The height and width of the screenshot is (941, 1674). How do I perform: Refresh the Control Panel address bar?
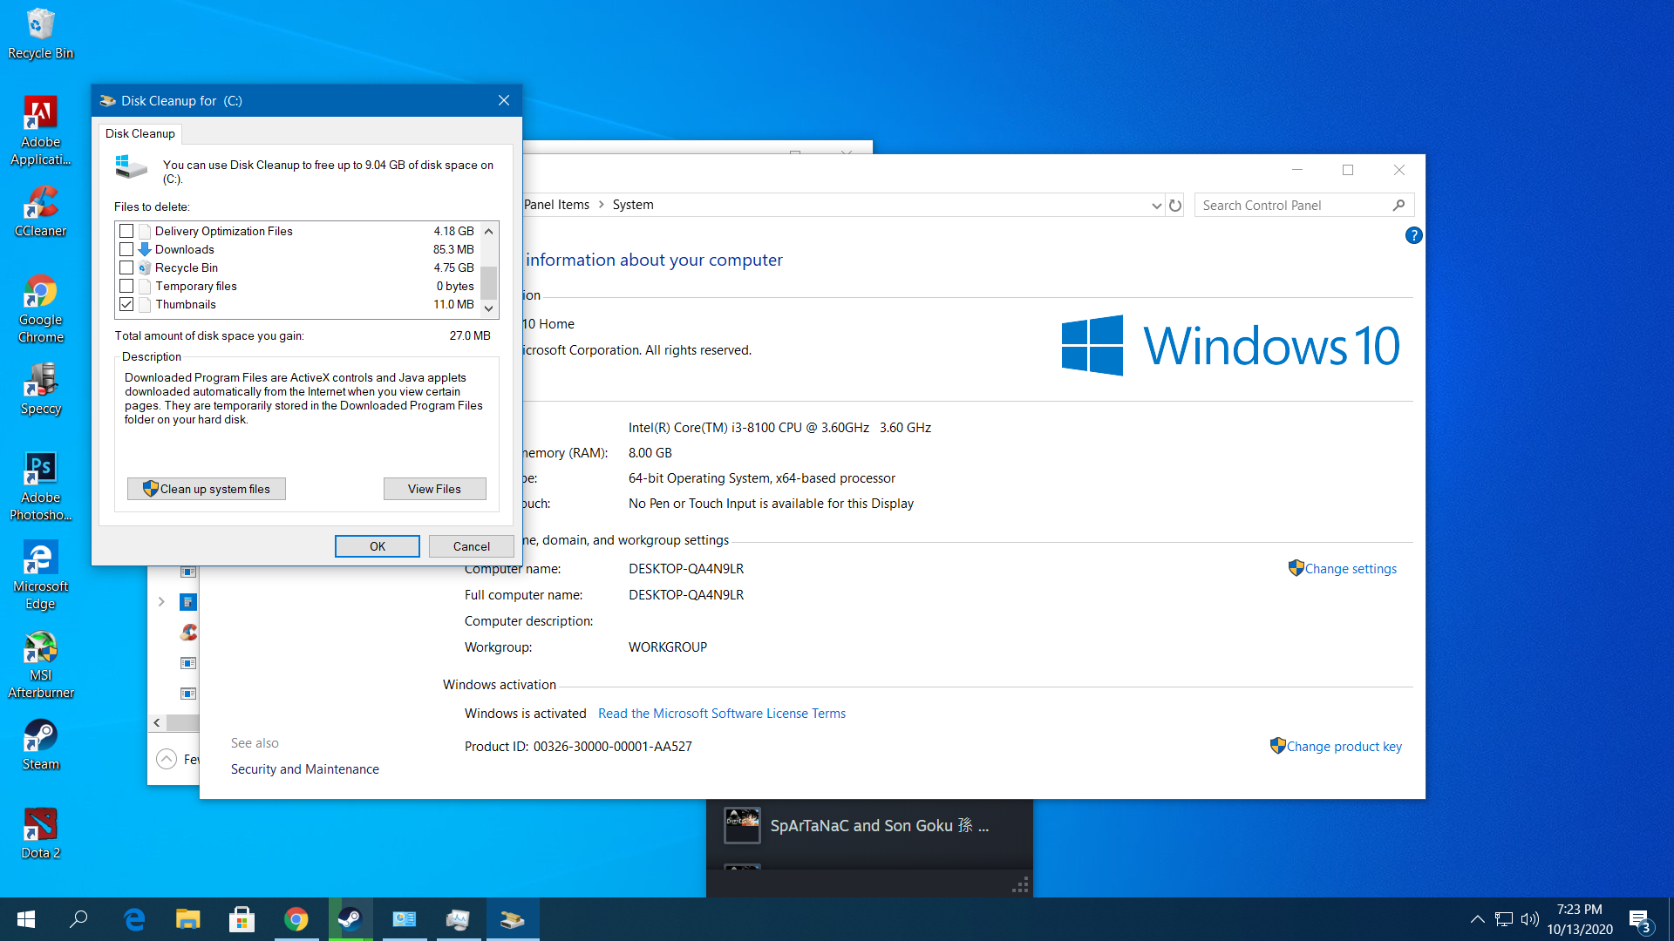pos(1175,206)
